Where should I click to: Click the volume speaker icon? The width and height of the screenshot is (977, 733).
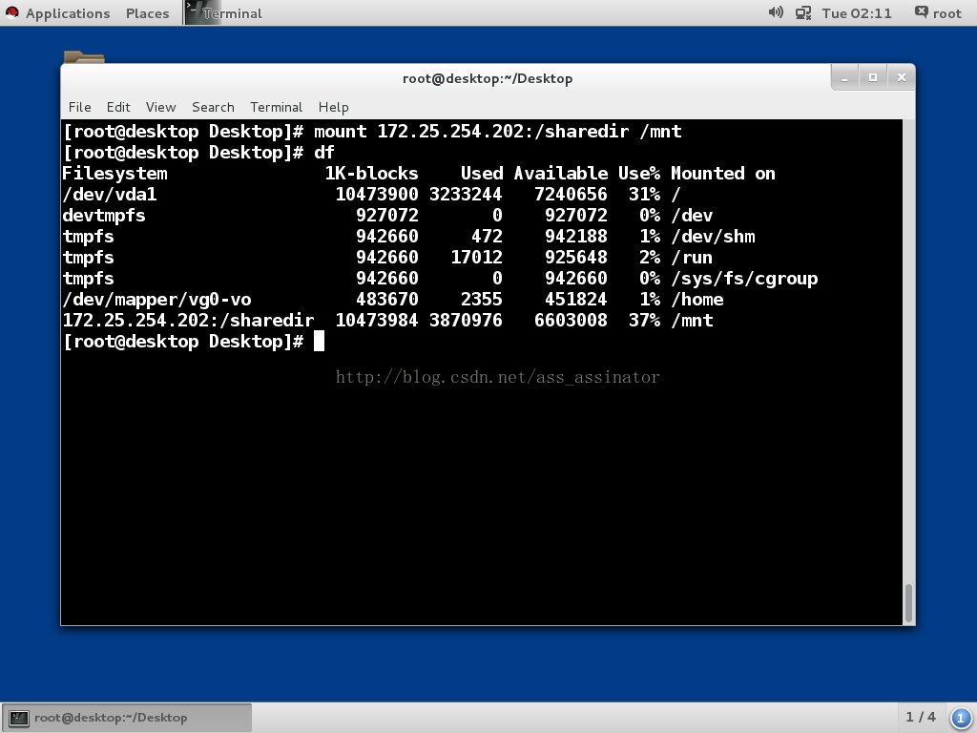[x=775, y=12]
